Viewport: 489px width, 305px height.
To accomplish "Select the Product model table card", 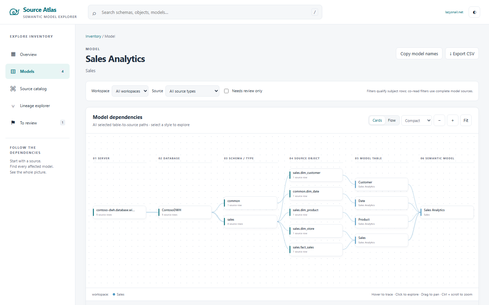I will click(382, 222).
